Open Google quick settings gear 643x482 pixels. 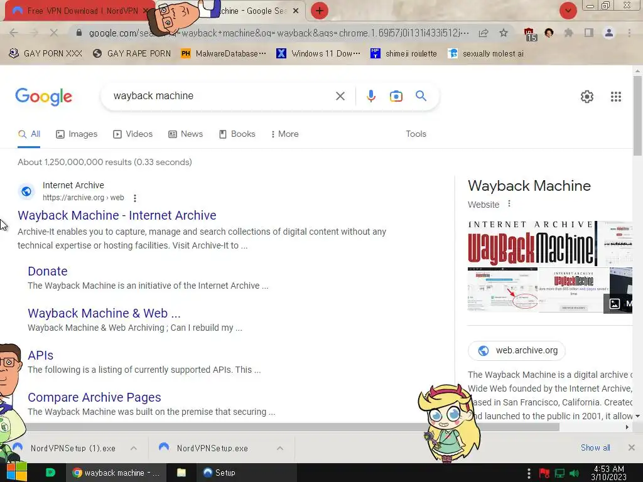(587, 97)
